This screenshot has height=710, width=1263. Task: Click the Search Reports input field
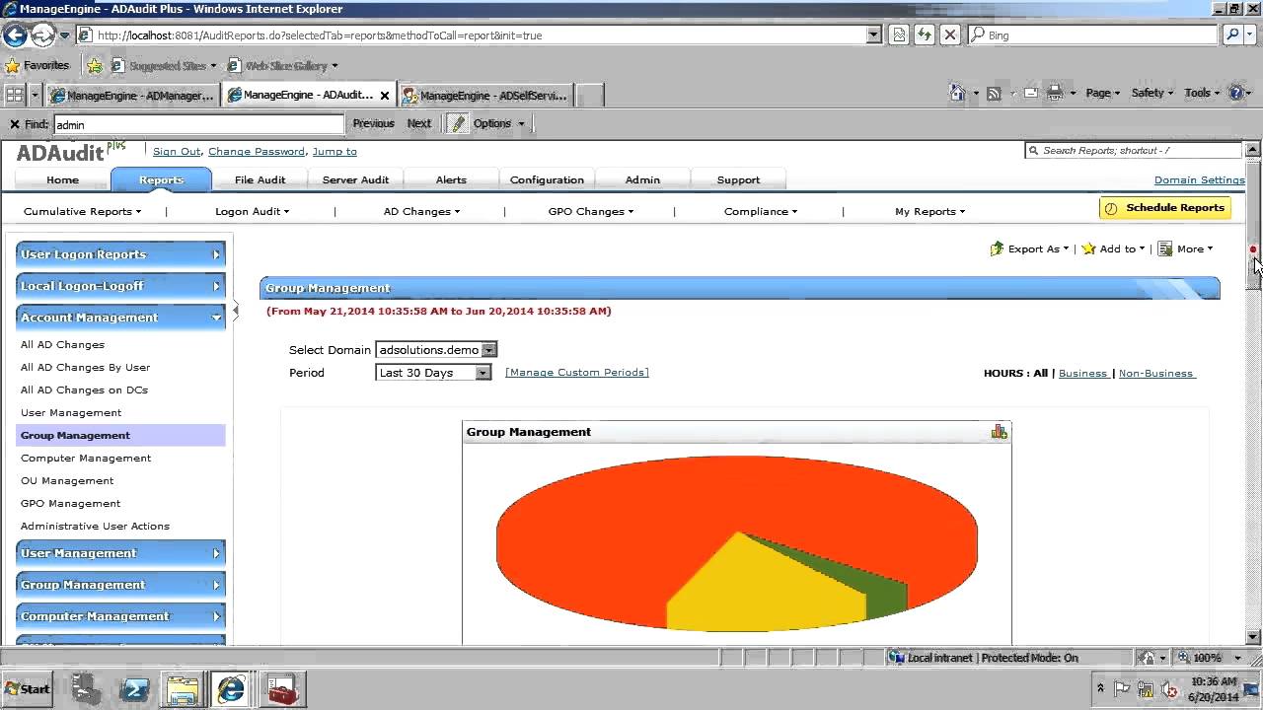(x=1133, y=151)
